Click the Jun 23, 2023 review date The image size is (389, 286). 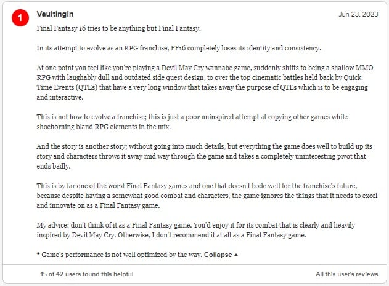pyautogui.click(x=358, y=14)
